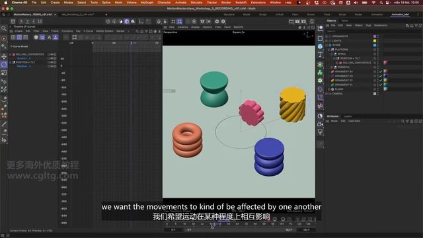
Task: Click the Wi-Fi icon in menu bar
Action: click(x=373, y=3)
